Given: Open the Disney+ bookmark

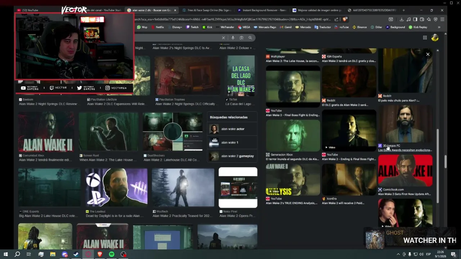Looking at the screenshot, I should pos(174,27).
